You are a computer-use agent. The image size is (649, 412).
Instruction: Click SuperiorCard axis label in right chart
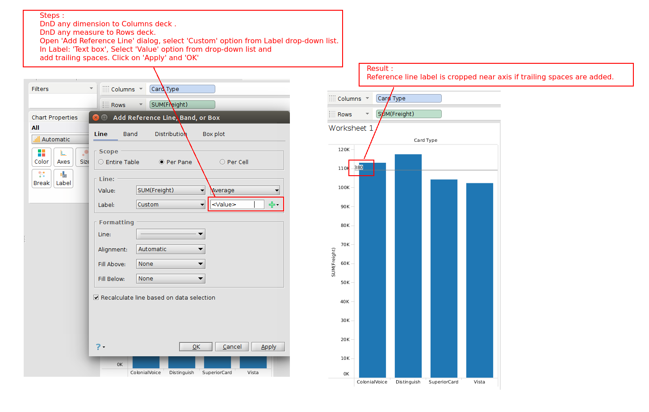pos(444,382)
